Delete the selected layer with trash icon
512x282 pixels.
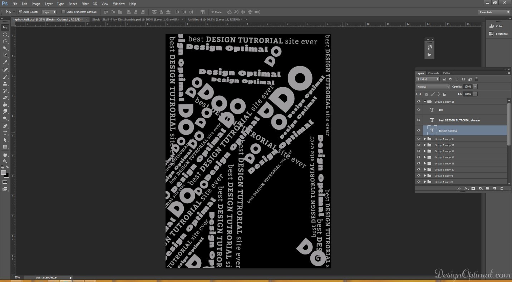pyautogui.click(x=502, y=188)
